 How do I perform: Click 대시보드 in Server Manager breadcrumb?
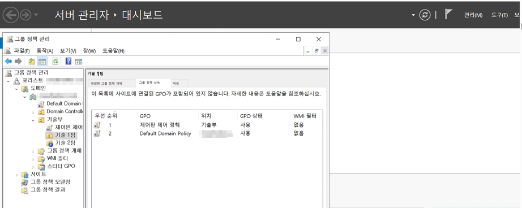click(x=142, y=15)
